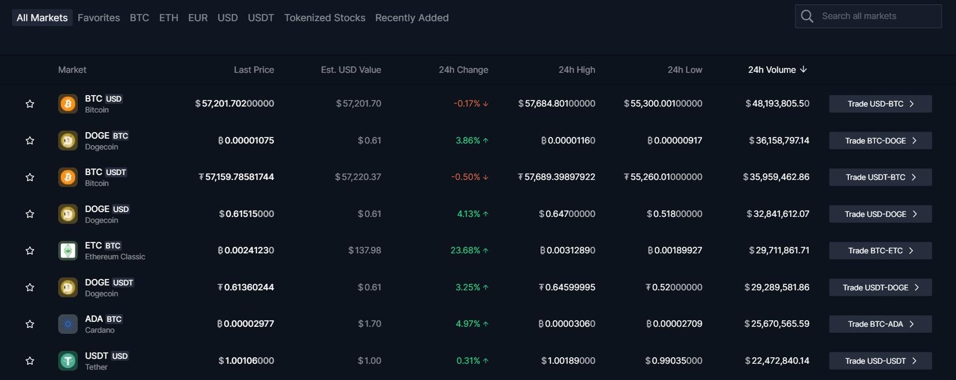Viewport: 956px width, 380px height.
Task: Click the Dogecoin icon in the DOGE/USDT row
Action: (x=68, y=287)
